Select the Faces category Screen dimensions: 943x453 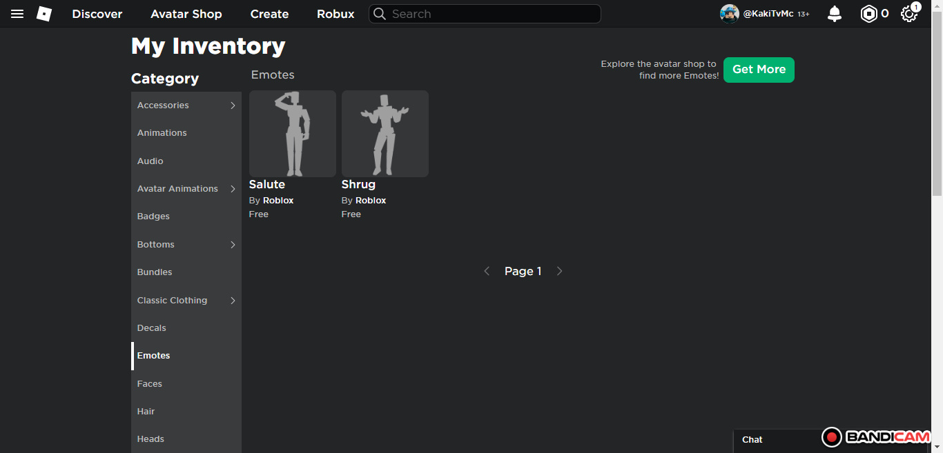pyautogui.click(x=150, y=384)
